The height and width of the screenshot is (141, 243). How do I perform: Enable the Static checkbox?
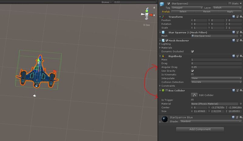(x=230, y=3)
